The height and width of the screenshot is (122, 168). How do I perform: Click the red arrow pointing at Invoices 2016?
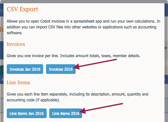pyautogui.click(x=95, y=64)
